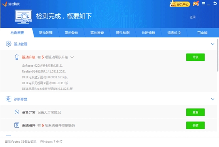Click the vertical scrollbar thumb on the right

(218, 55)
